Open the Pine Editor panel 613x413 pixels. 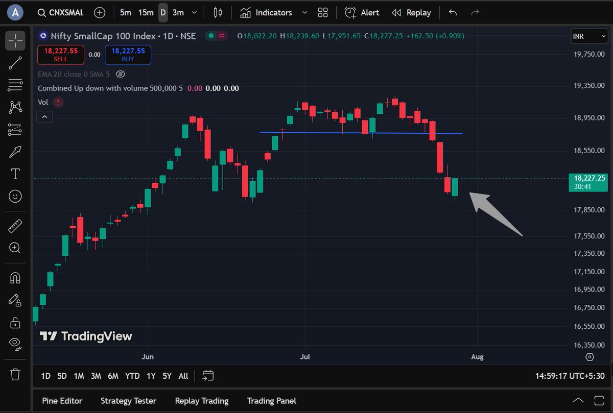(62, 401)
